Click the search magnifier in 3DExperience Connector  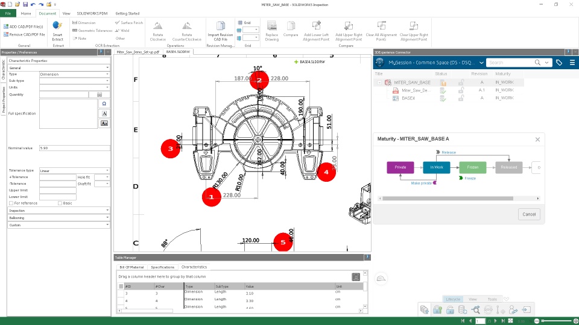pyautogui.click(x=537, y=63)
